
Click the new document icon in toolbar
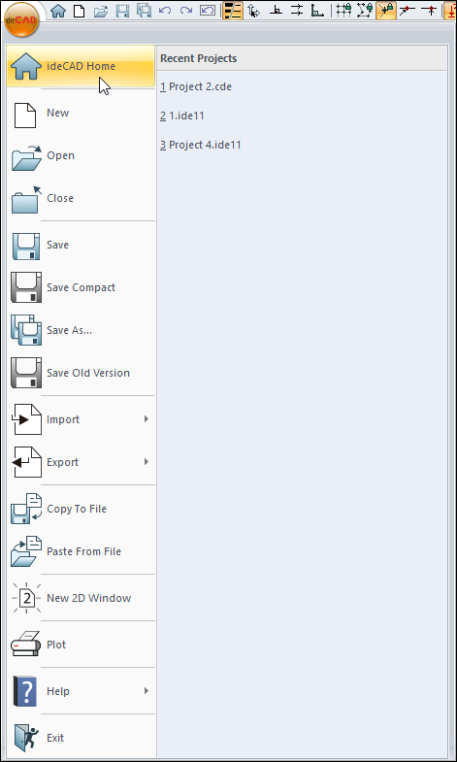80,11
